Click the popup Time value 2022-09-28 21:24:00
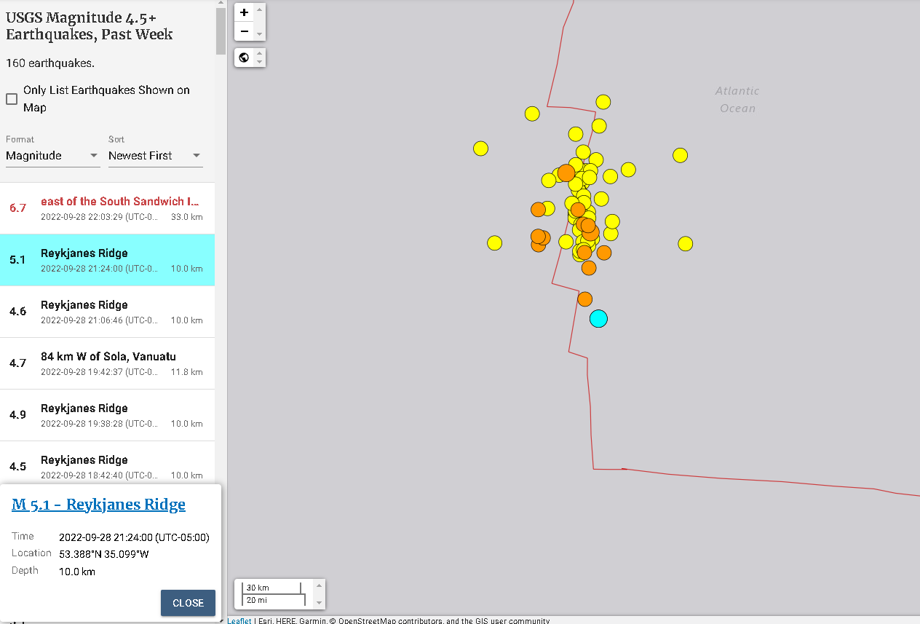Viewport: 920px width, 624px height. [x=134, y=538]
